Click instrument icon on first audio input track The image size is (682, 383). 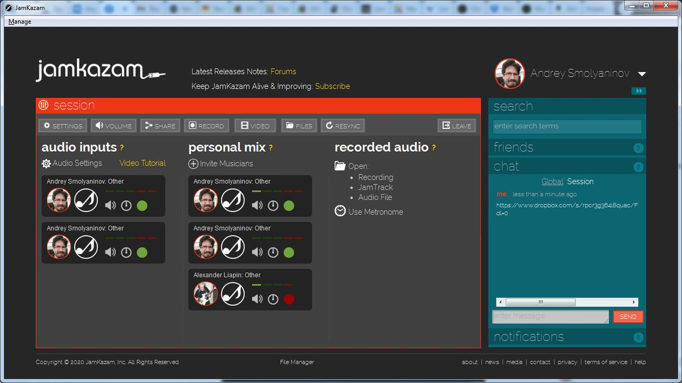(x=86, y=200)
